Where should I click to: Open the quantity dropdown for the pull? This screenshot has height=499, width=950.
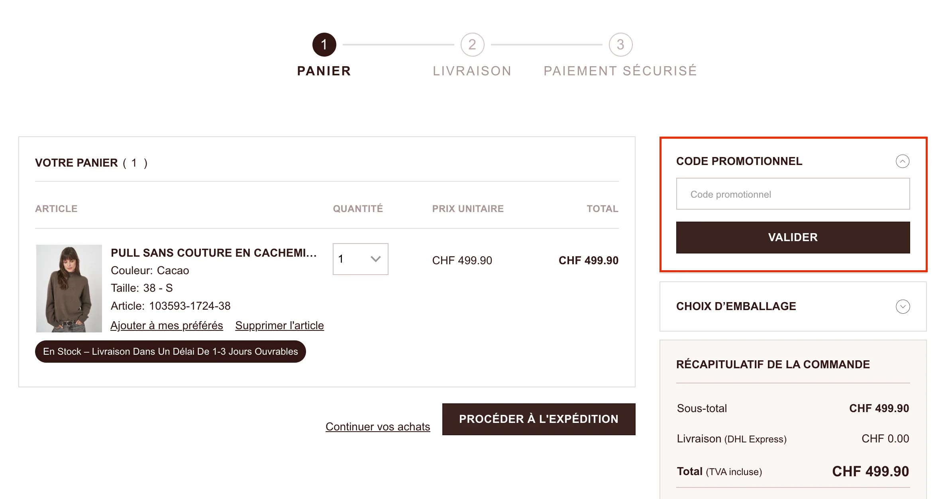(359, 259)
